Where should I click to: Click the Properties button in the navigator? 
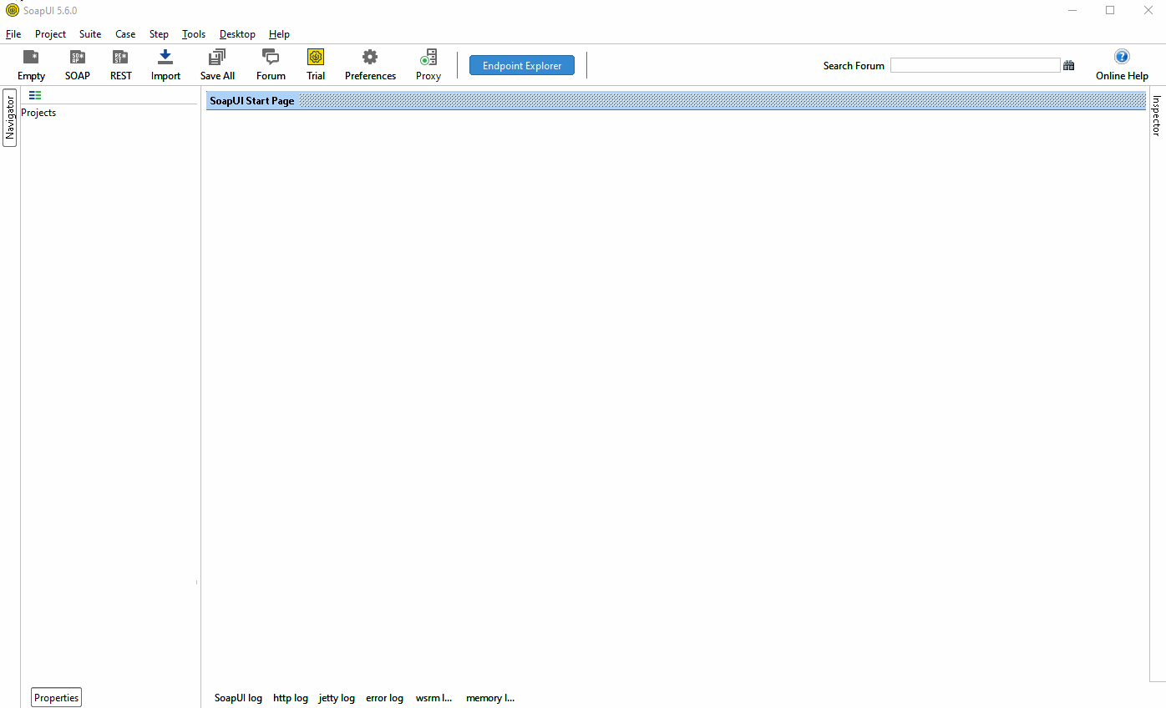tap(57, 698)
